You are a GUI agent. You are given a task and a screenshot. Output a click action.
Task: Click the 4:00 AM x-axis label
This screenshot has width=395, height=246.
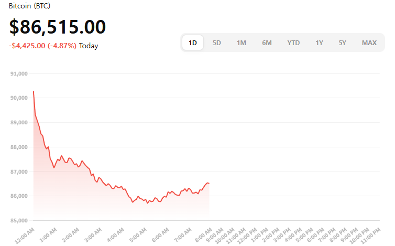point(115,234)
